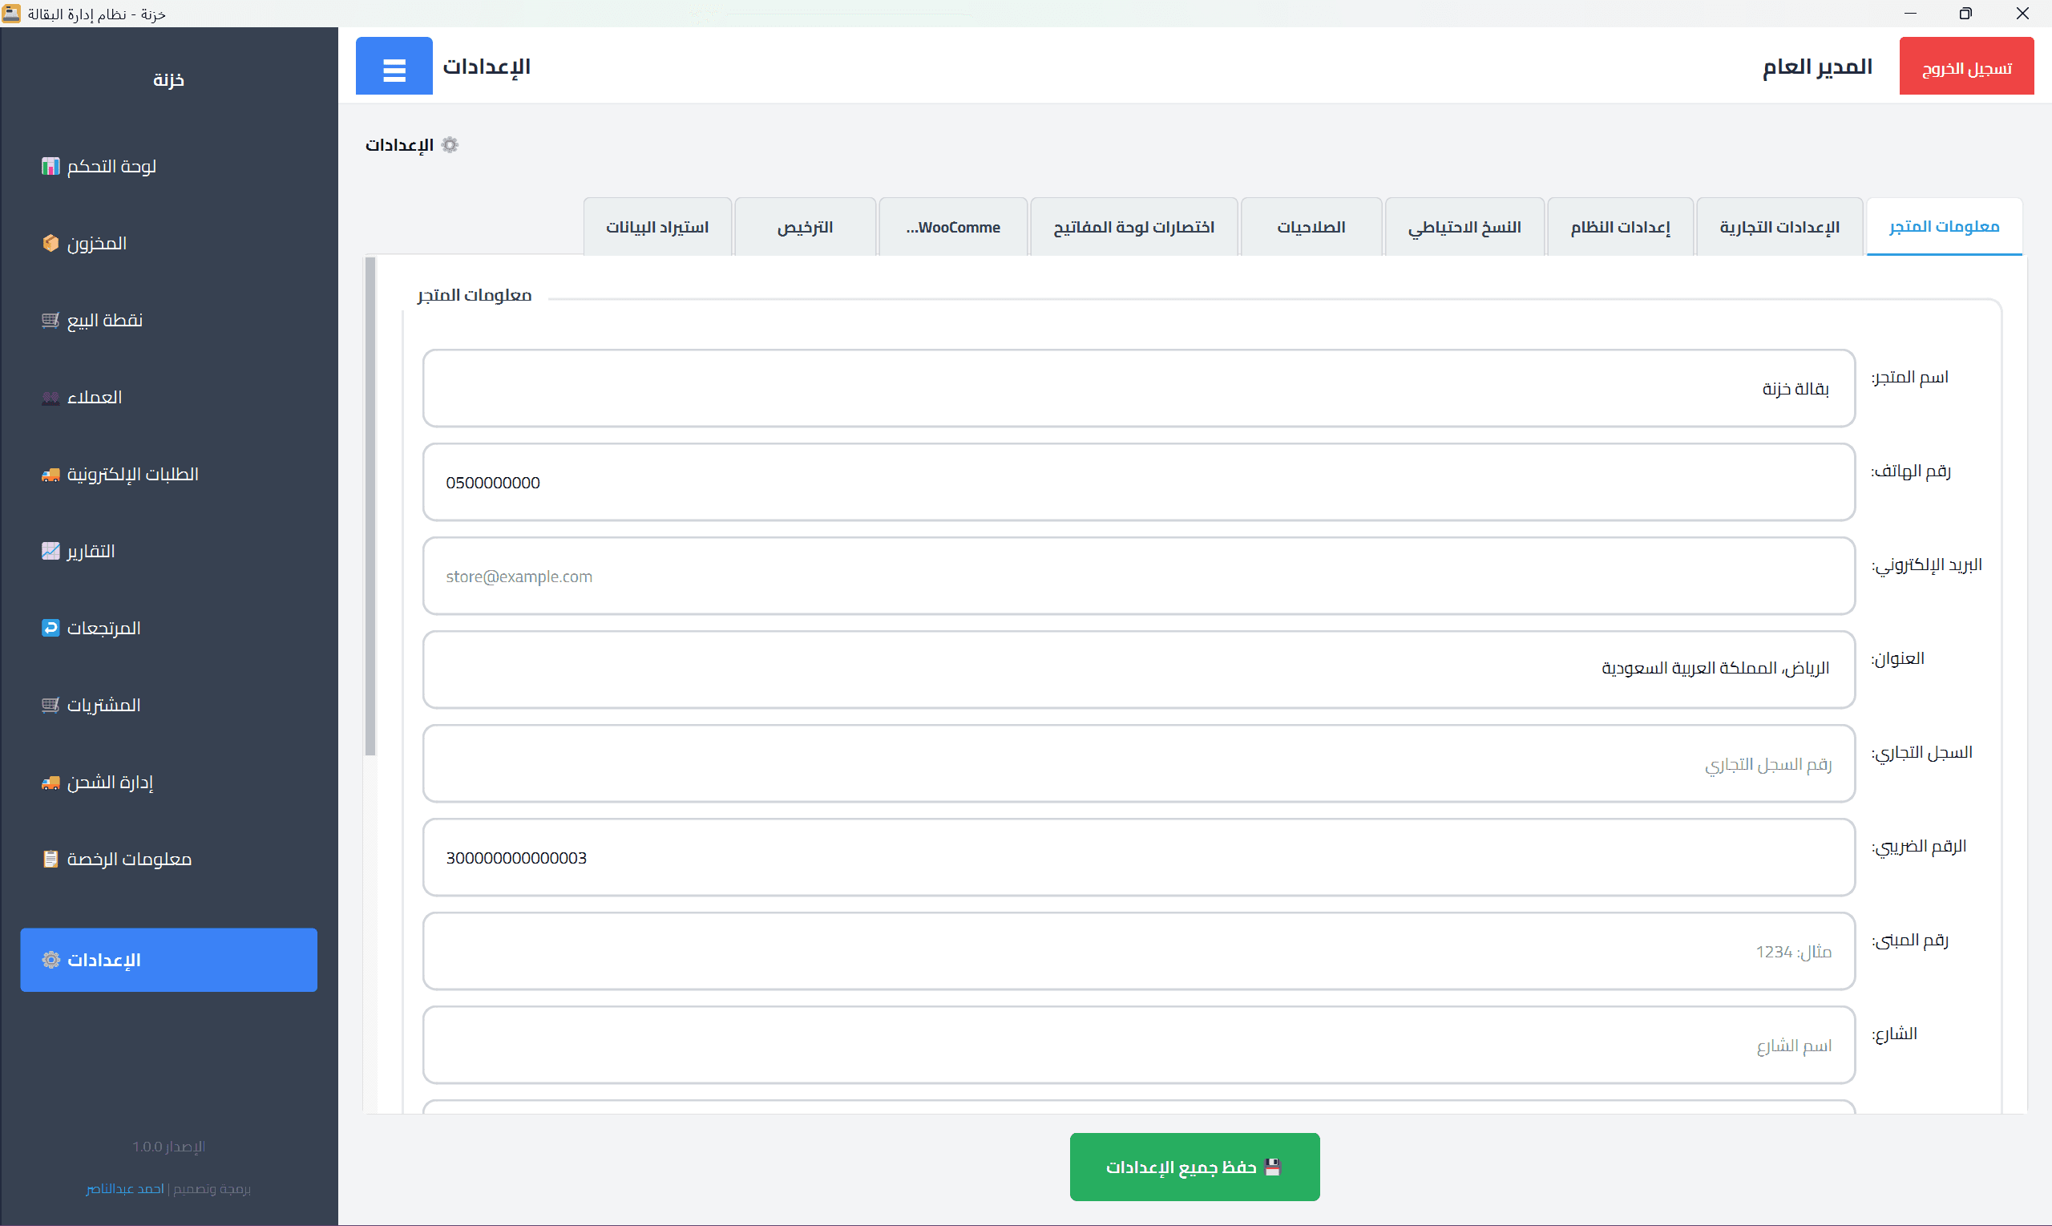Click the red logout (تسجيل الخروج) button
Viewport: 2052px width, 1226px height.
(1966, 67)
